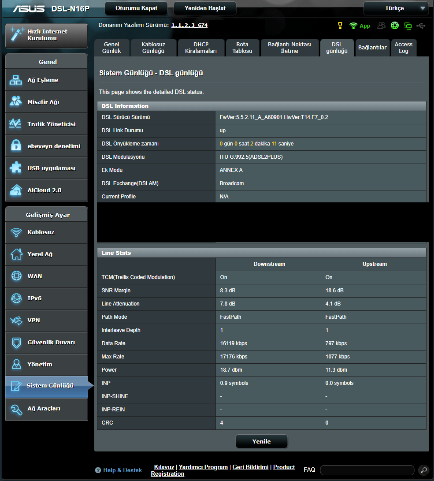Viewport: 434px width, 481px height.
Task: Click the IPv6 globe icon
Action: tap(17, 298)
